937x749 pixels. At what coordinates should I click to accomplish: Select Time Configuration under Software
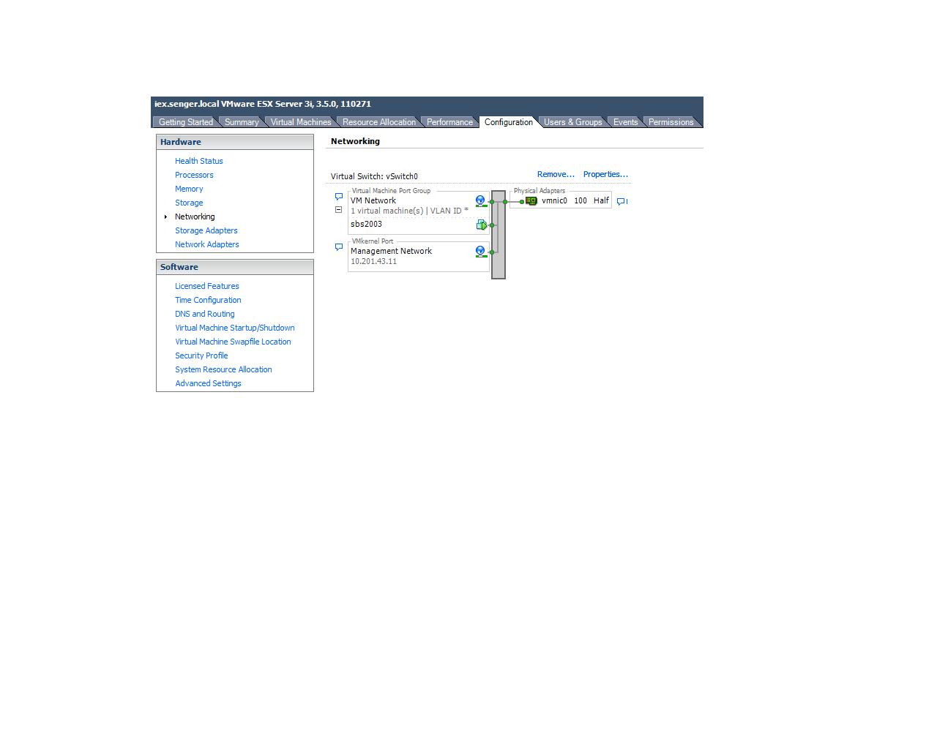point(208,300)
